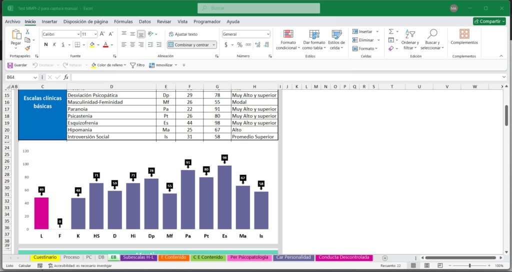Expand the General number format dropdown
Image resolution: width=512 pixels, height=272 pixels.
click(267, 34)
